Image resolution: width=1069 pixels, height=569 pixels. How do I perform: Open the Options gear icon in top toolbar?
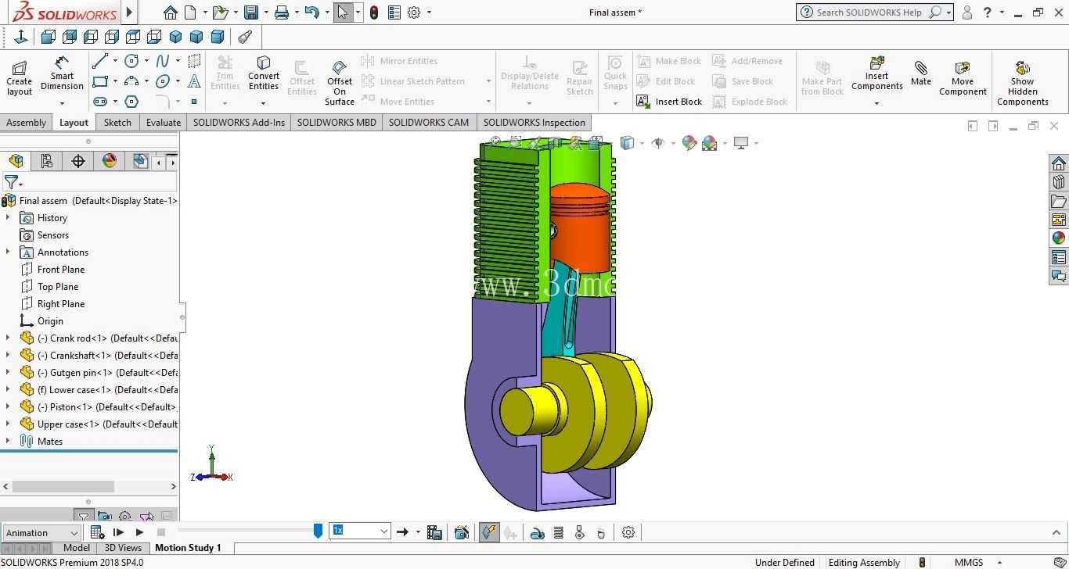pyautogui.click(x=414, y=13)
